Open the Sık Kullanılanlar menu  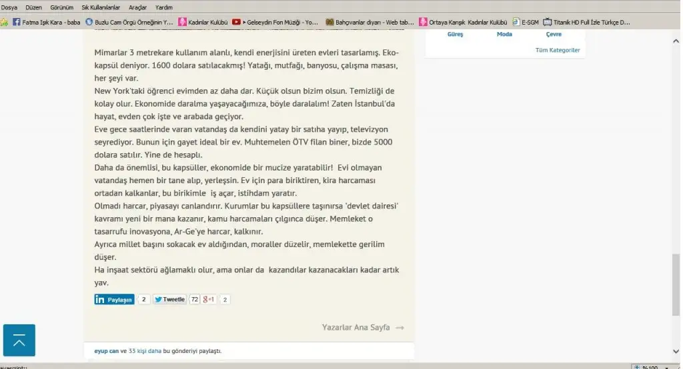coord(99,7)
